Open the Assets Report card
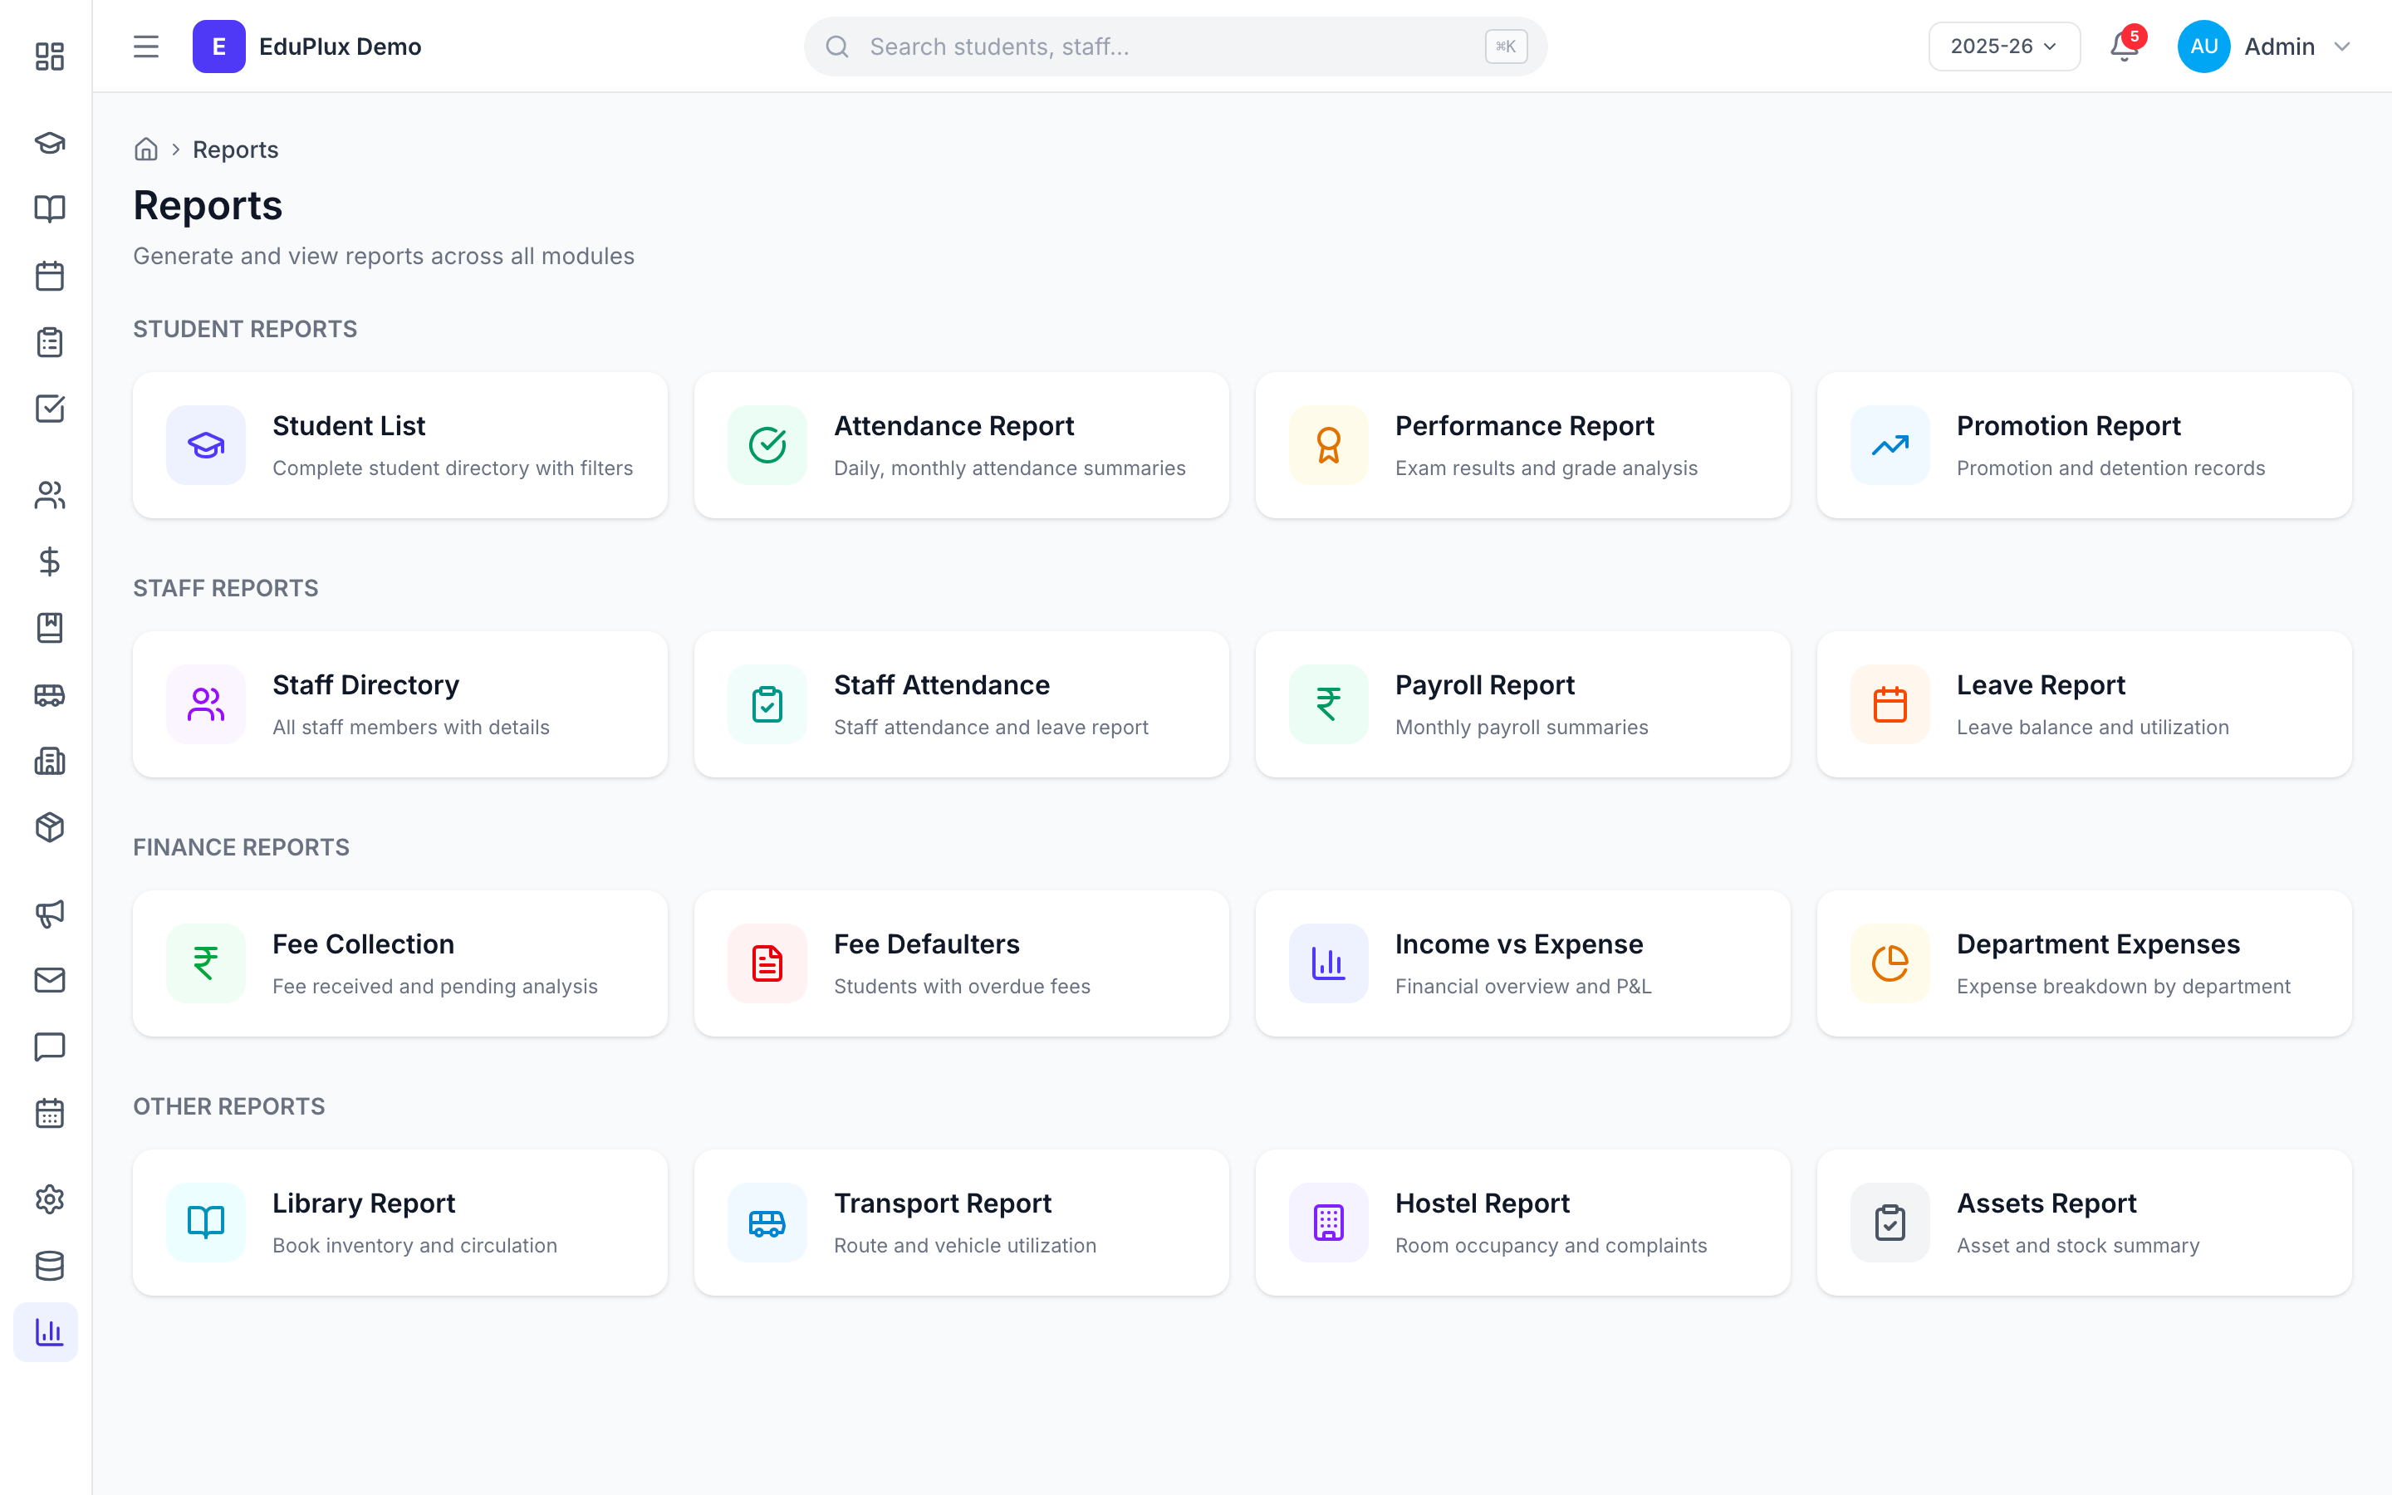Screen dimensions: 2392x1495 coord(2085,1222)
